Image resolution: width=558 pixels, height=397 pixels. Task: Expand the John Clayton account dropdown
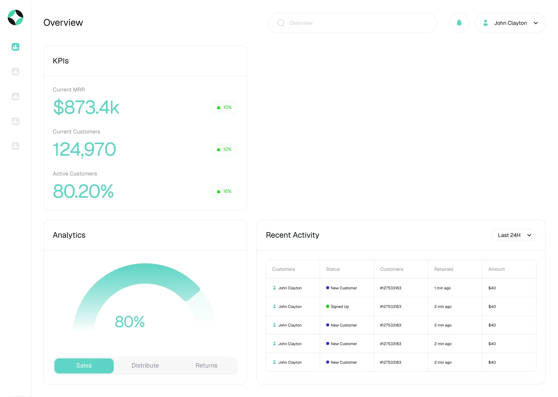pos(536,23)
